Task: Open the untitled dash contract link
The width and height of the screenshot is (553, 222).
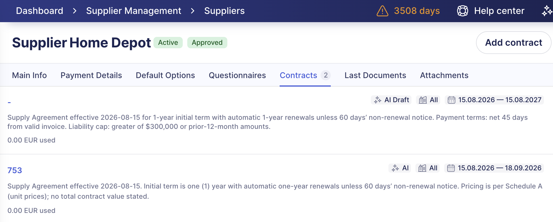Action: pyautogui.click(x=9, y=102)
